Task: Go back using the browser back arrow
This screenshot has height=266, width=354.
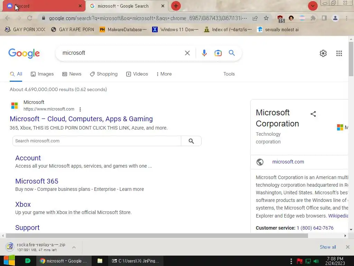Action: [x=8, y=18]
